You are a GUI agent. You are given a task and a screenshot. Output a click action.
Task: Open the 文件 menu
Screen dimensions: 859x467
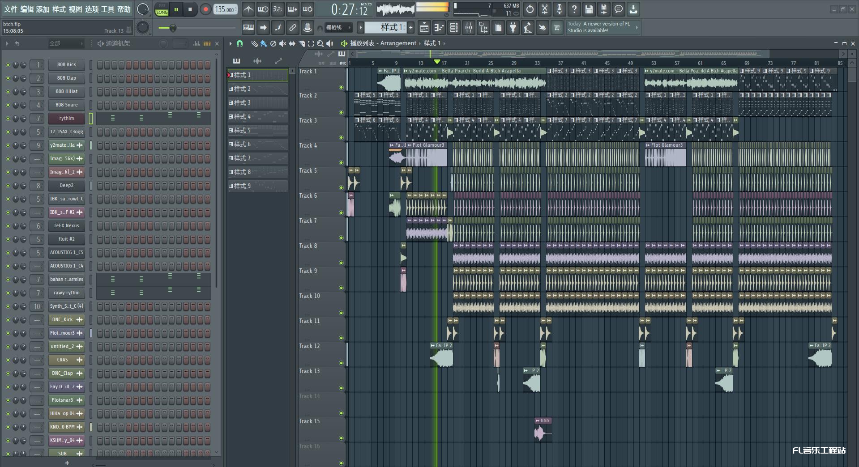pyautogui.click(x=11, y=9)
